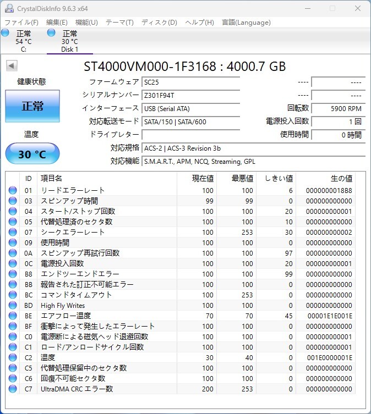The width and height of the screenshot is (371, 414).
Task: Open the 編集(E) menu
Action: (57, 23)
